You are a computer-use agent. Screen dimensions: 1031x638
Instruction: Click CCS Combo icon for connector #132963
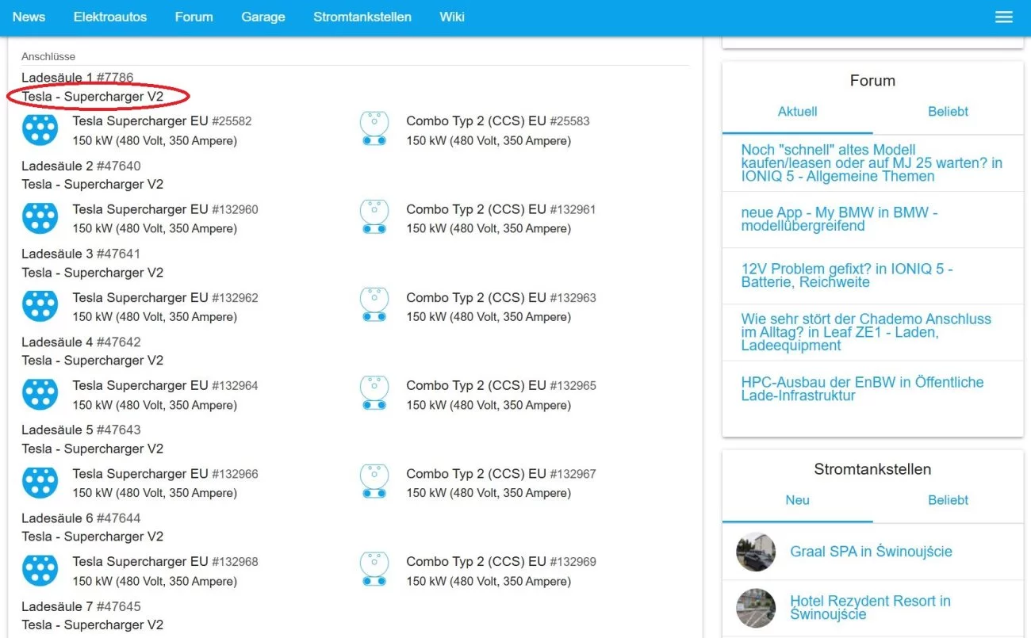click(374, 306)
